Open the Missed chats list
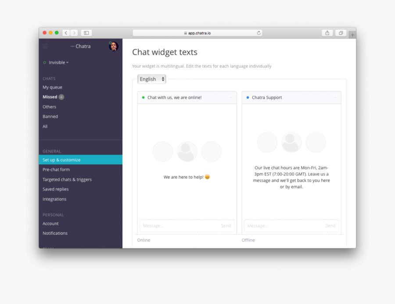This screenshot has width=395, height=304. coord(50,97)
